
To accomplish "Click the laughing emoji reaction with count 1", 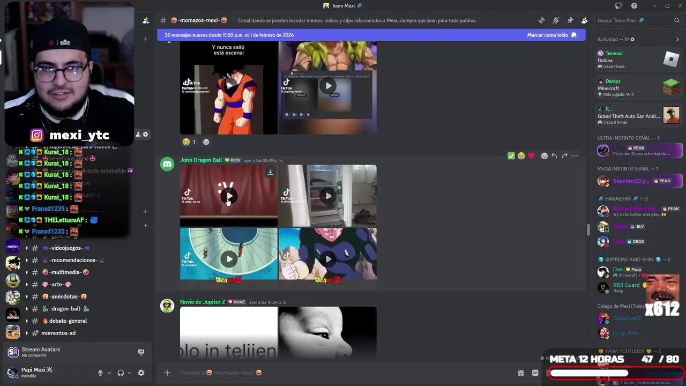I will [x=189, y=142].
